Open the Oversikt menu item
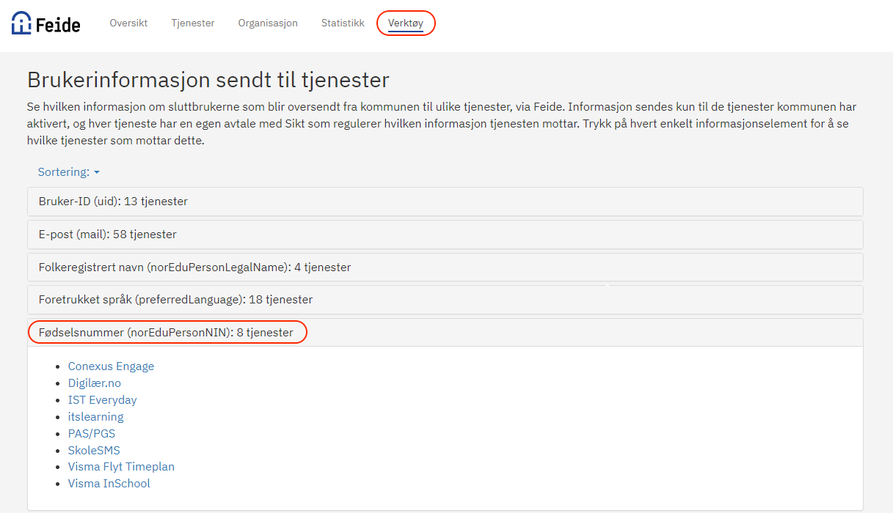 tap(128, 23)
